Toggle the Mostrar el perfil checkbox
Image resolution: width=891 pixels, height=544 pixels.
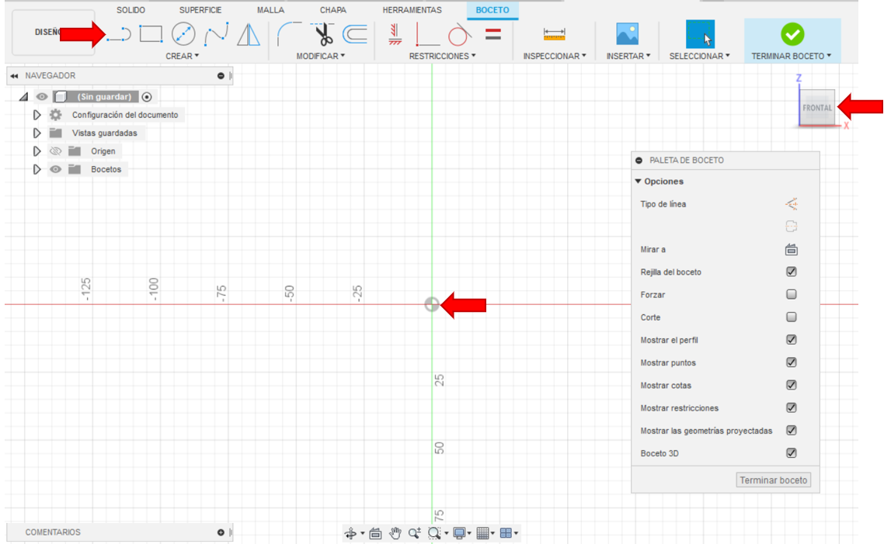[791, 340]
